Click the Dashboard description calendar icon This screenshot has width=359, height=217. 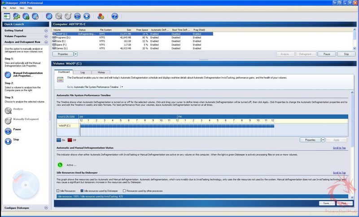[x=60, y=80]
